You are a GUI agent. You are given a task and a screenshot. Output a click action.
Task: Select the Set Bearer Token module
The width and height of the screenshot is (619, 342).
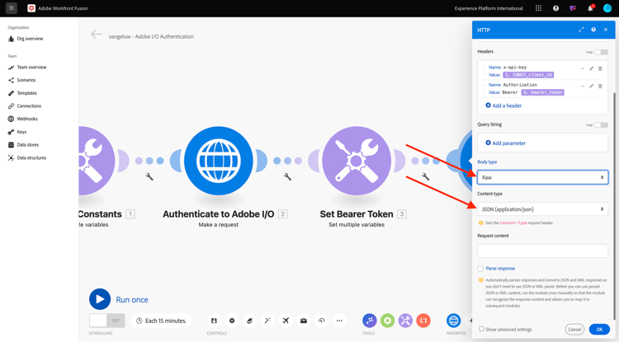click(357, 161)
